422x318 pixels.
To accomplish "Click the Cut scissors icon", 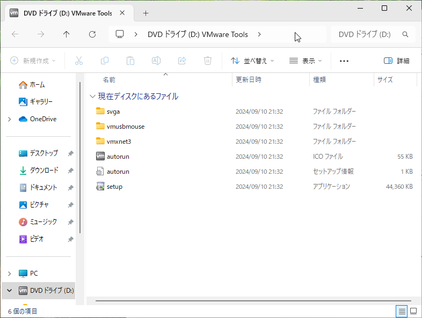I will [x=79, y=61].
